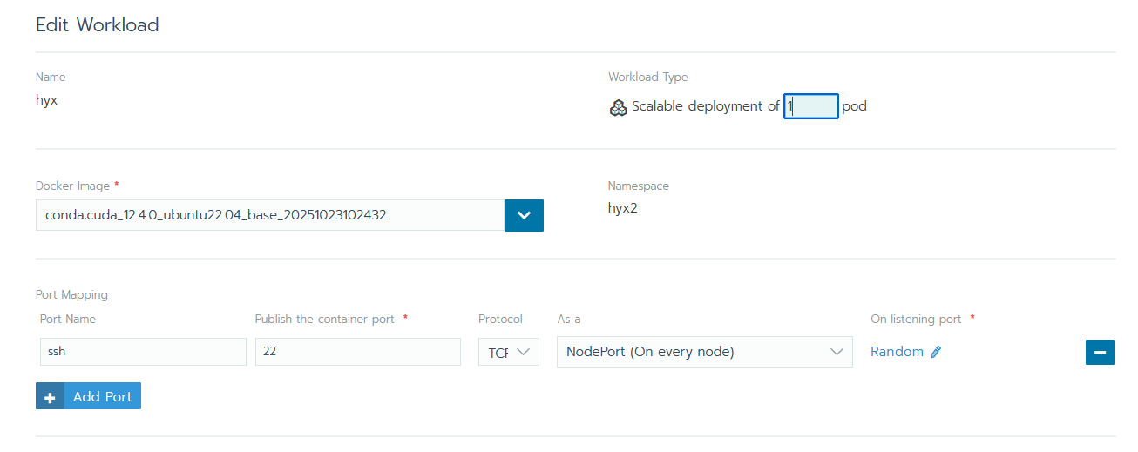
Task: Click the namespace value hyx2
Action: click(622, 208)
